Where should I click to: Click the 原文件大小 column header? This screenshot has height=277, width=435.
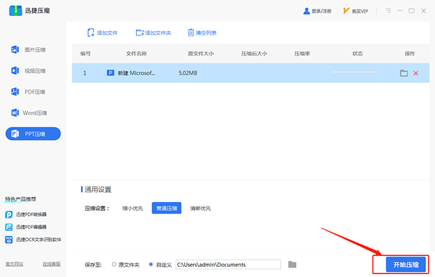coord(201,53)
